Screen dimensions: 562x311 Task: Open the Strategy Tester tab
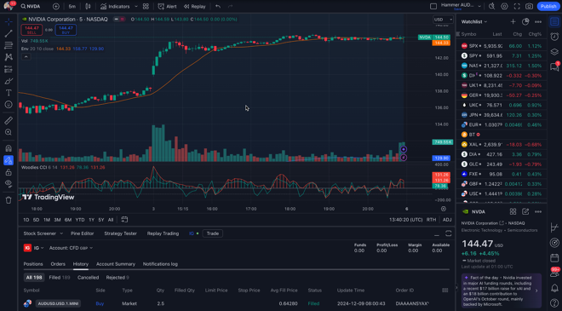coord(120,233)
